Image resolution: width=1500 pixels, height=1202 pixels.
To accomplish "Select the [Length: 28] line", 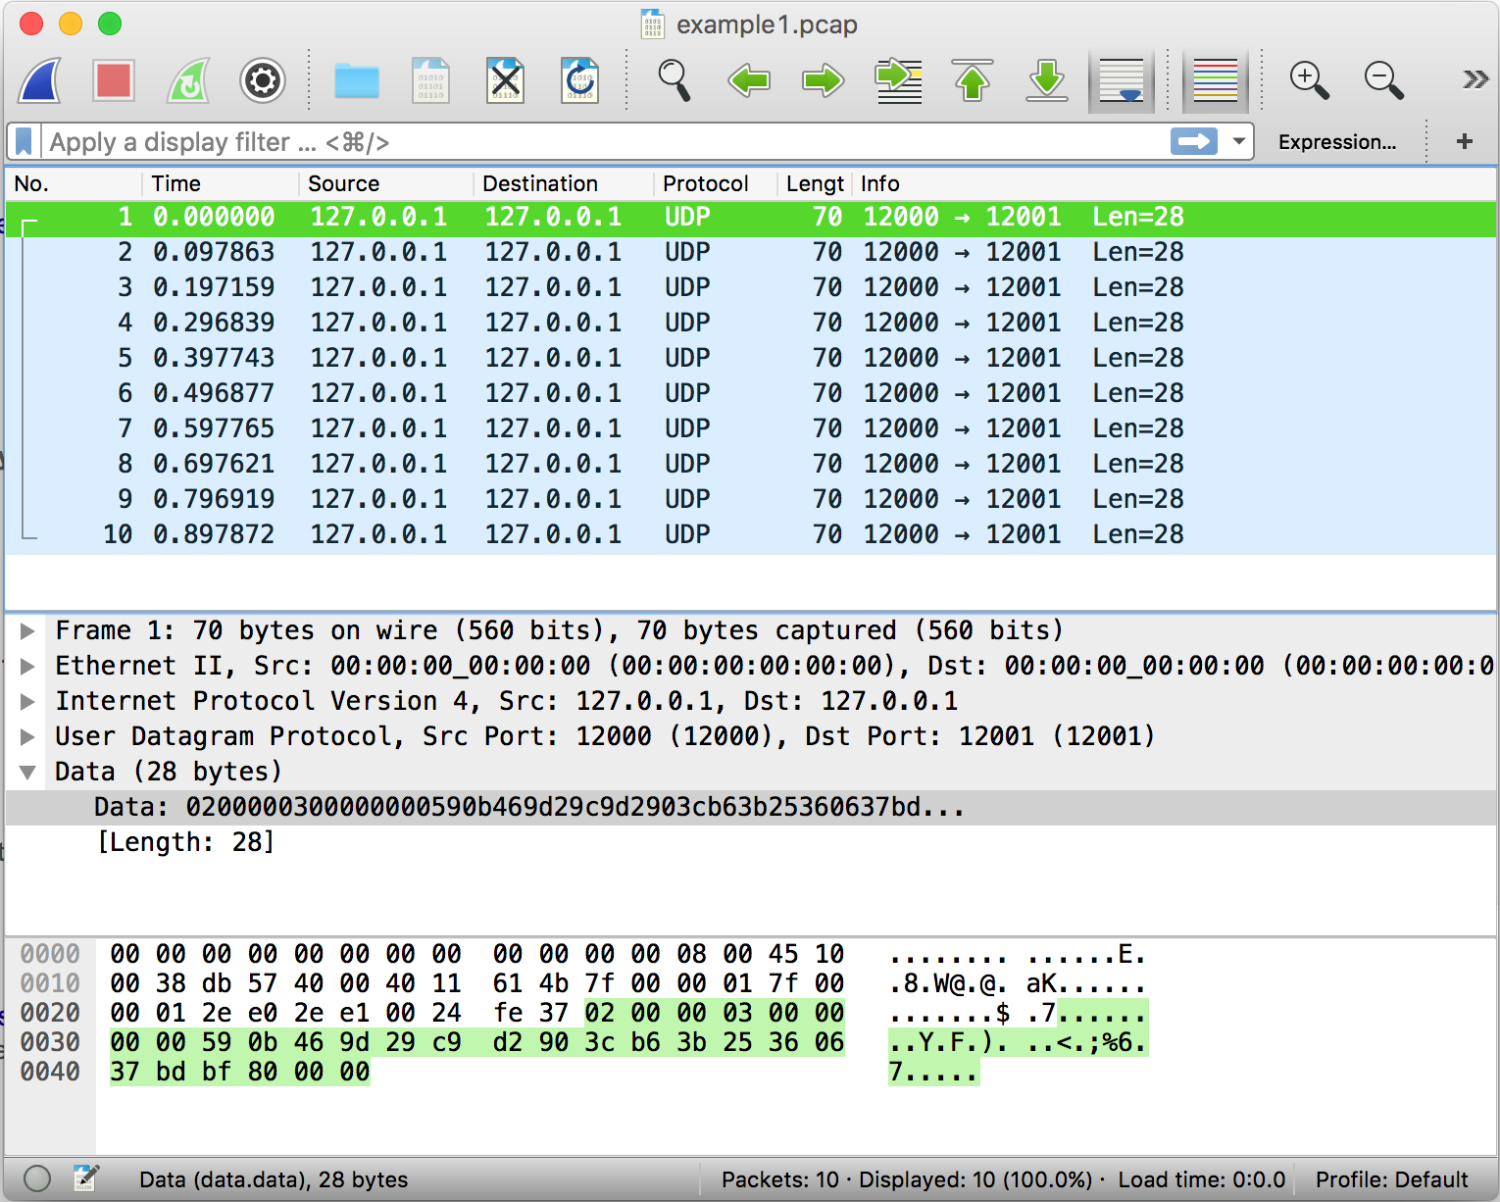I will pos(751,843).
